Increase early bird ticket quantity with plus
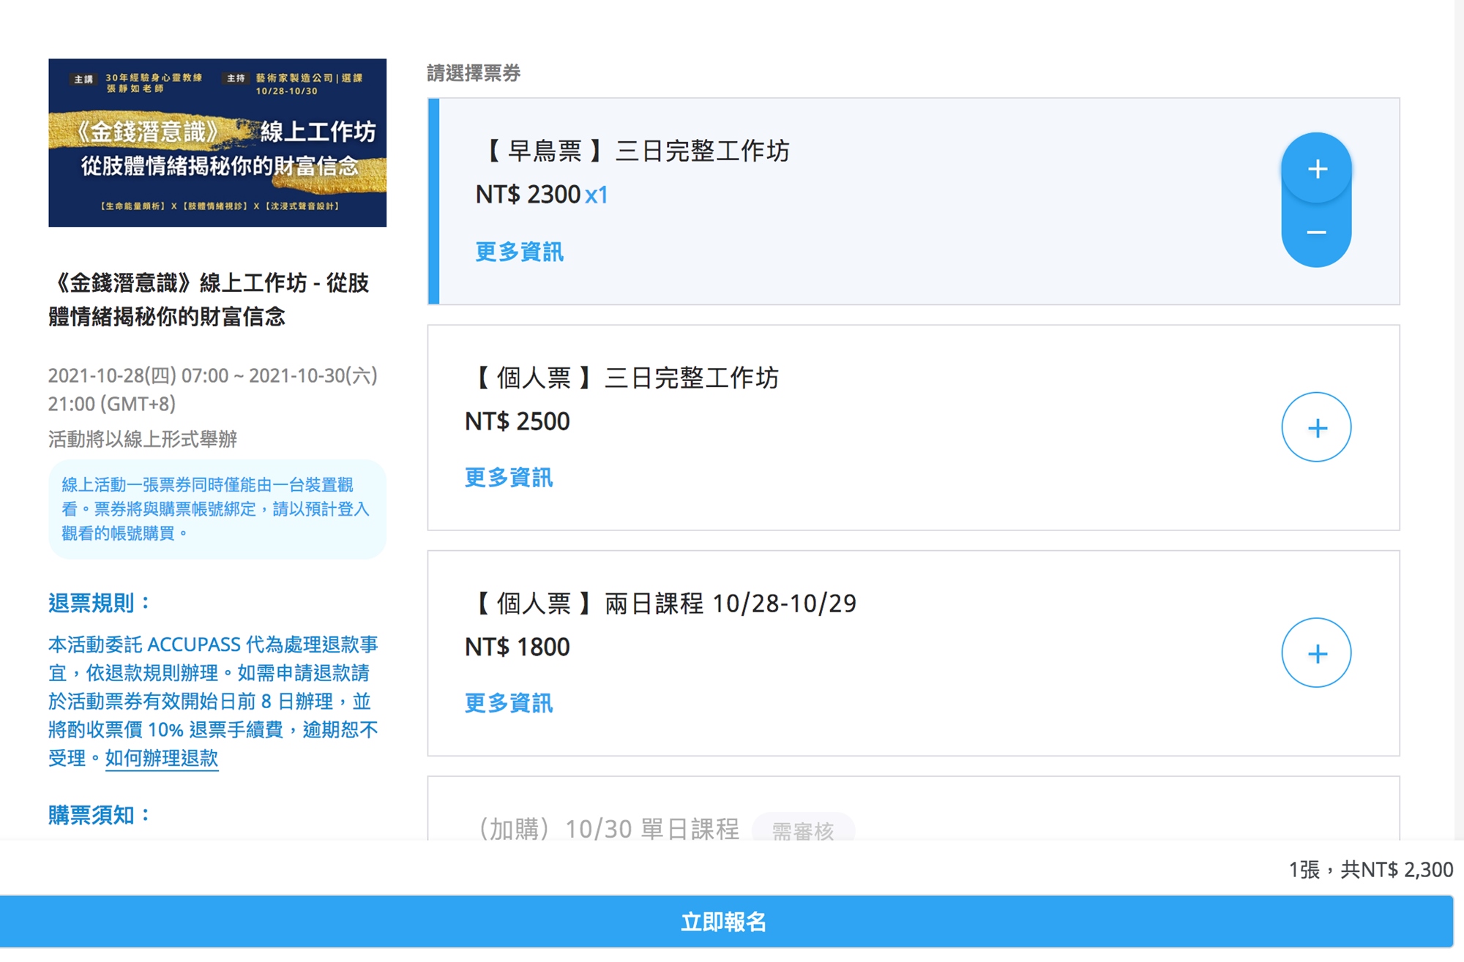This screenshot has width=1464, height=962. [1316, 169]
